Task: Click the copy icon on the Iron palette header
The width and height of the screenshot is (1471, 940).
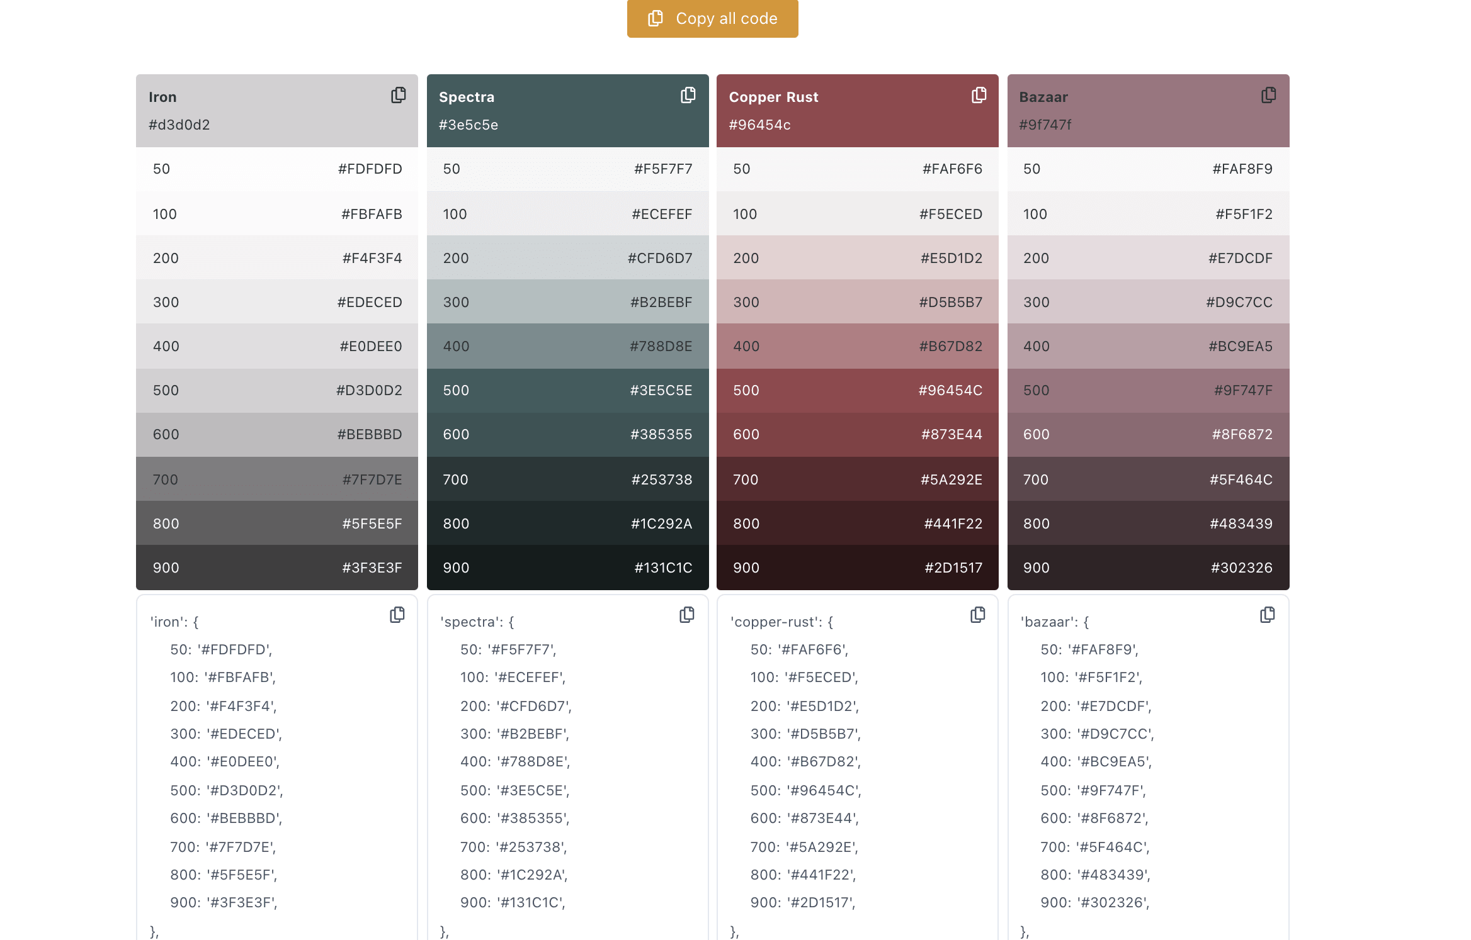Action: click(x=398, y=96)
